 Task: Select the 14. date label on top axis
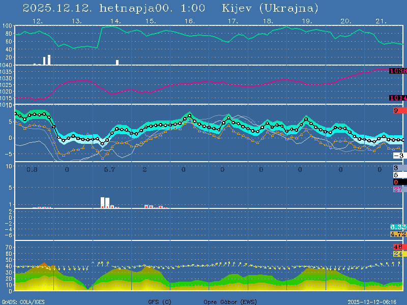pyautogui.click(x=115, y=21)
